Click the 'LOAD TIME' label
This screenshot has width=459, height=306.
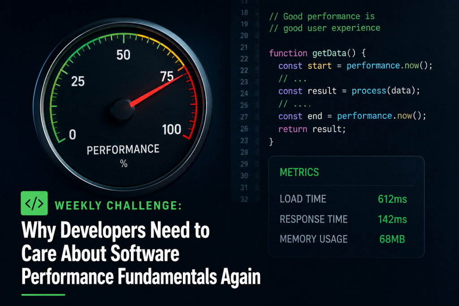303,199
